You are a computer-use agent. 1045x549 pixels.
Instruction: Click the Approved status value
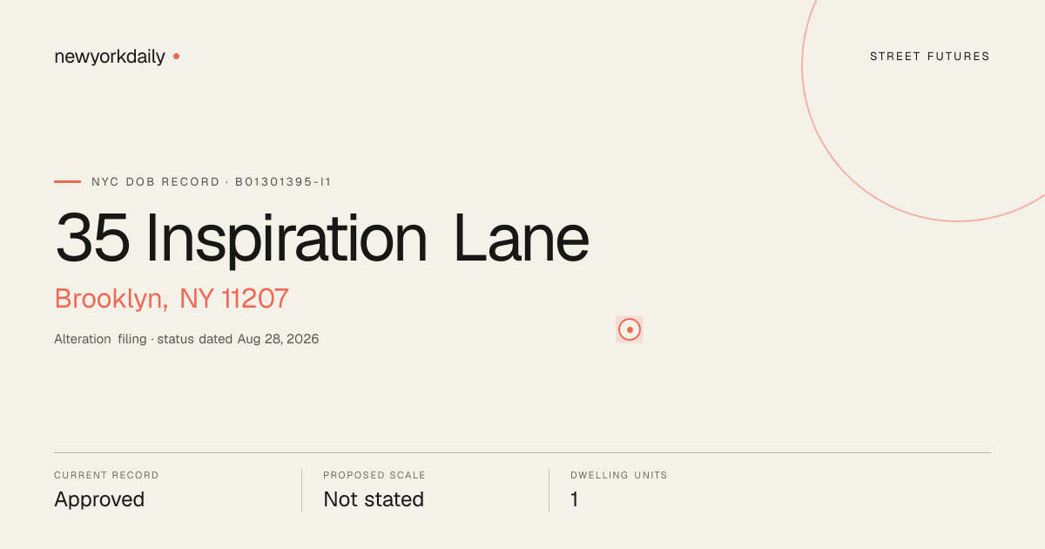(x=99, y=499)
